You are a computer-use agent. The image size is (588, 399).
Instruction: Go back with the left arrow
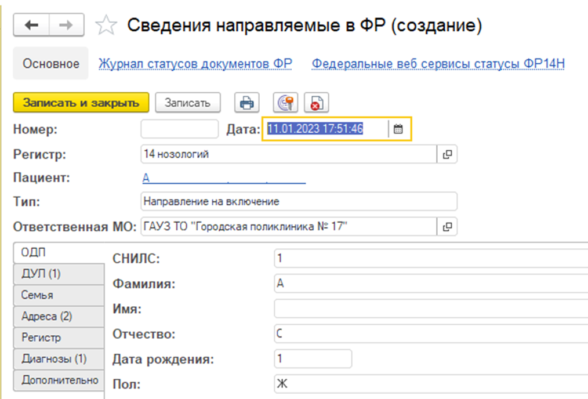pyautogui.click(x=34, y=26)
